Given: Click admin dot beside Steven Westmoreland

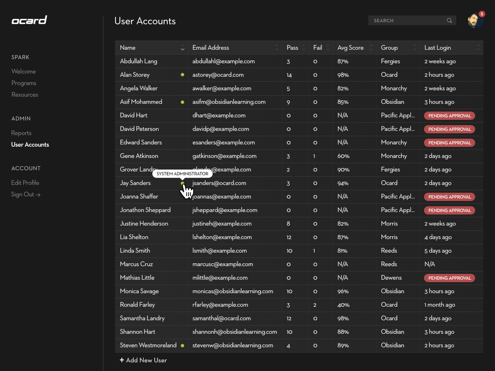Looking at the screenshot, I should (x=182, y=345).
